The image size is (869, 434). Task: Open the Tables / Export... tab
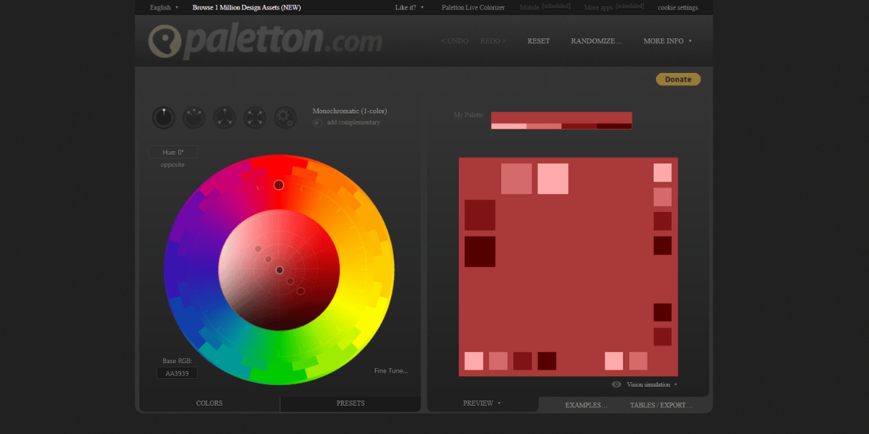660,405
